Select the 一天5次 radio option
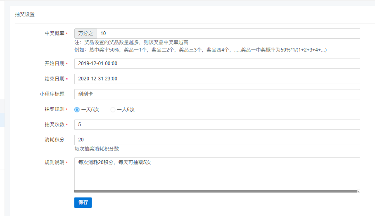This screenshot has width=375, height=216. coord(77,110)
